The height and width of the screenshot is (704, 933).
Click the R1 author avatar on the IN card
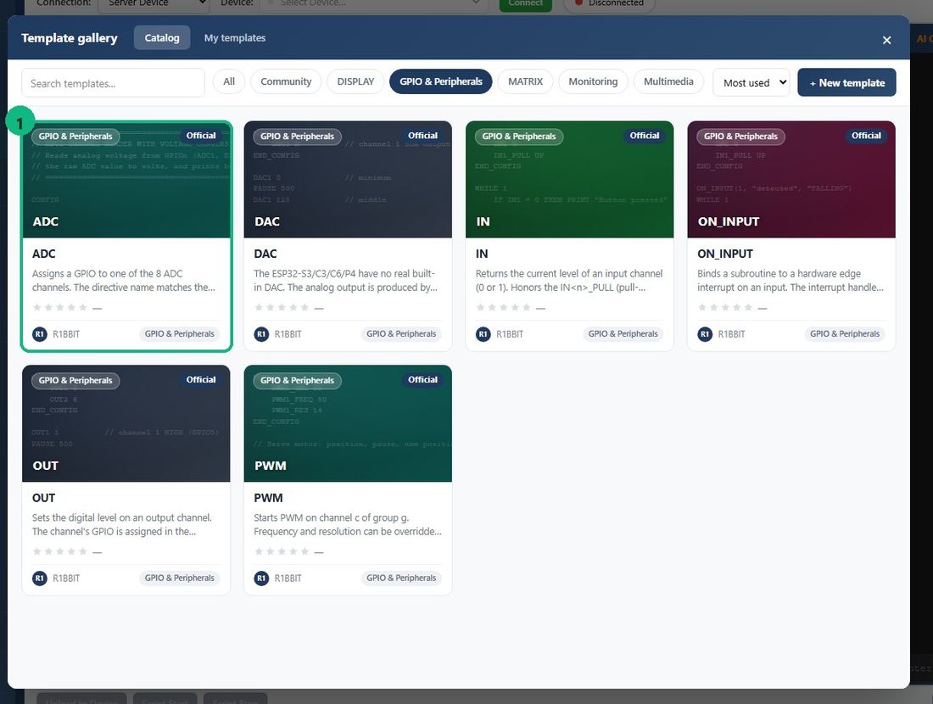483,334
